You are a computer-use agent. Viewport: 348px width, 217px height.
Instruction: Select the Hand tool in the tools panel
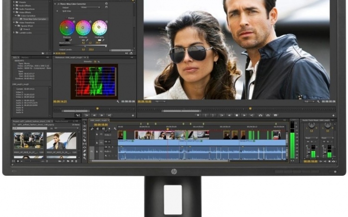coord(84,155)
